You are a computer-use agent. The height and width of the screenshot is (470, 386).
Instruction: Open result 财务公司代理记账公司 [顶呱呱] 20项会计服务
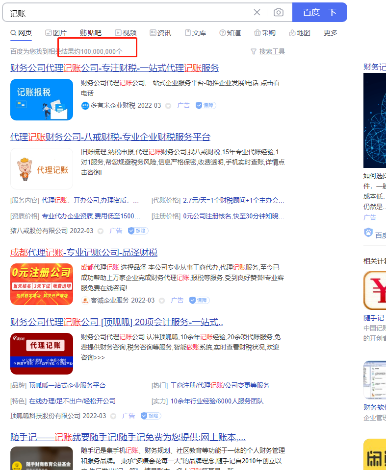117,322
